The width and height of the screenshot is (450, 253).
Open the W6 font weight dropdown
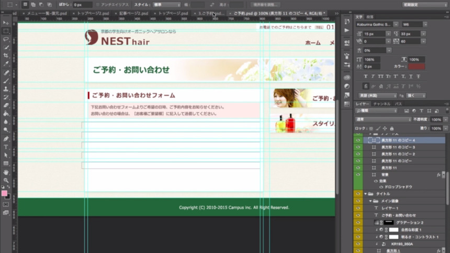click(x=425, y=25)
